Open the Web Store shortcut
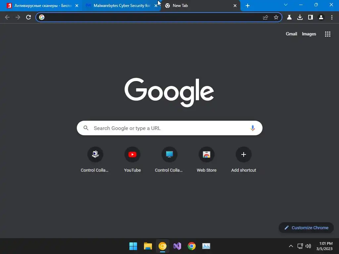 click(x=207, y=159)
